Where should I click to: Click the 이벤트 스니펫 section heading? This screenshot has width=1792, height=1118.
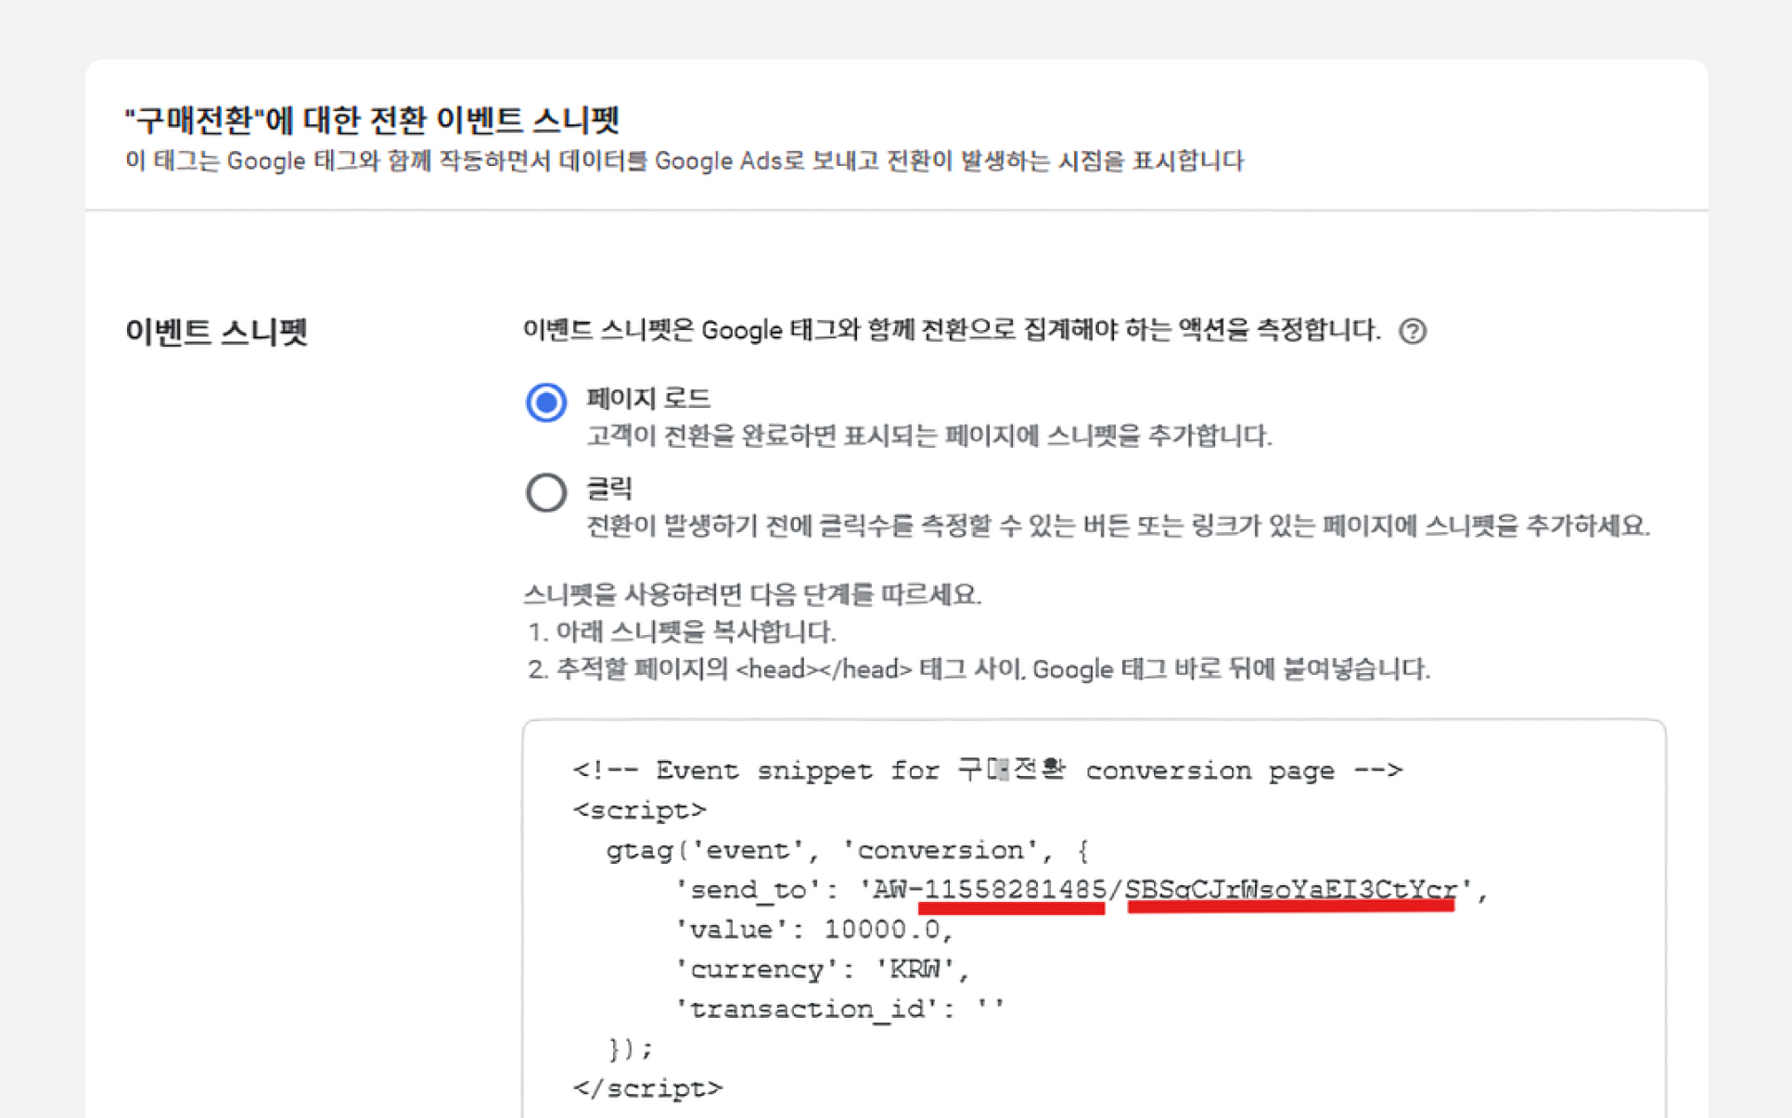(x=216, y=331)
